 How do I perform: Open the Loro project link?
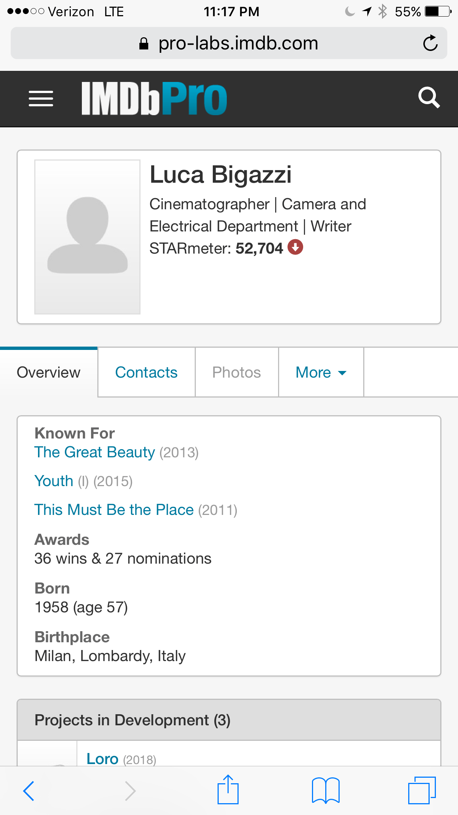(103, 759)
